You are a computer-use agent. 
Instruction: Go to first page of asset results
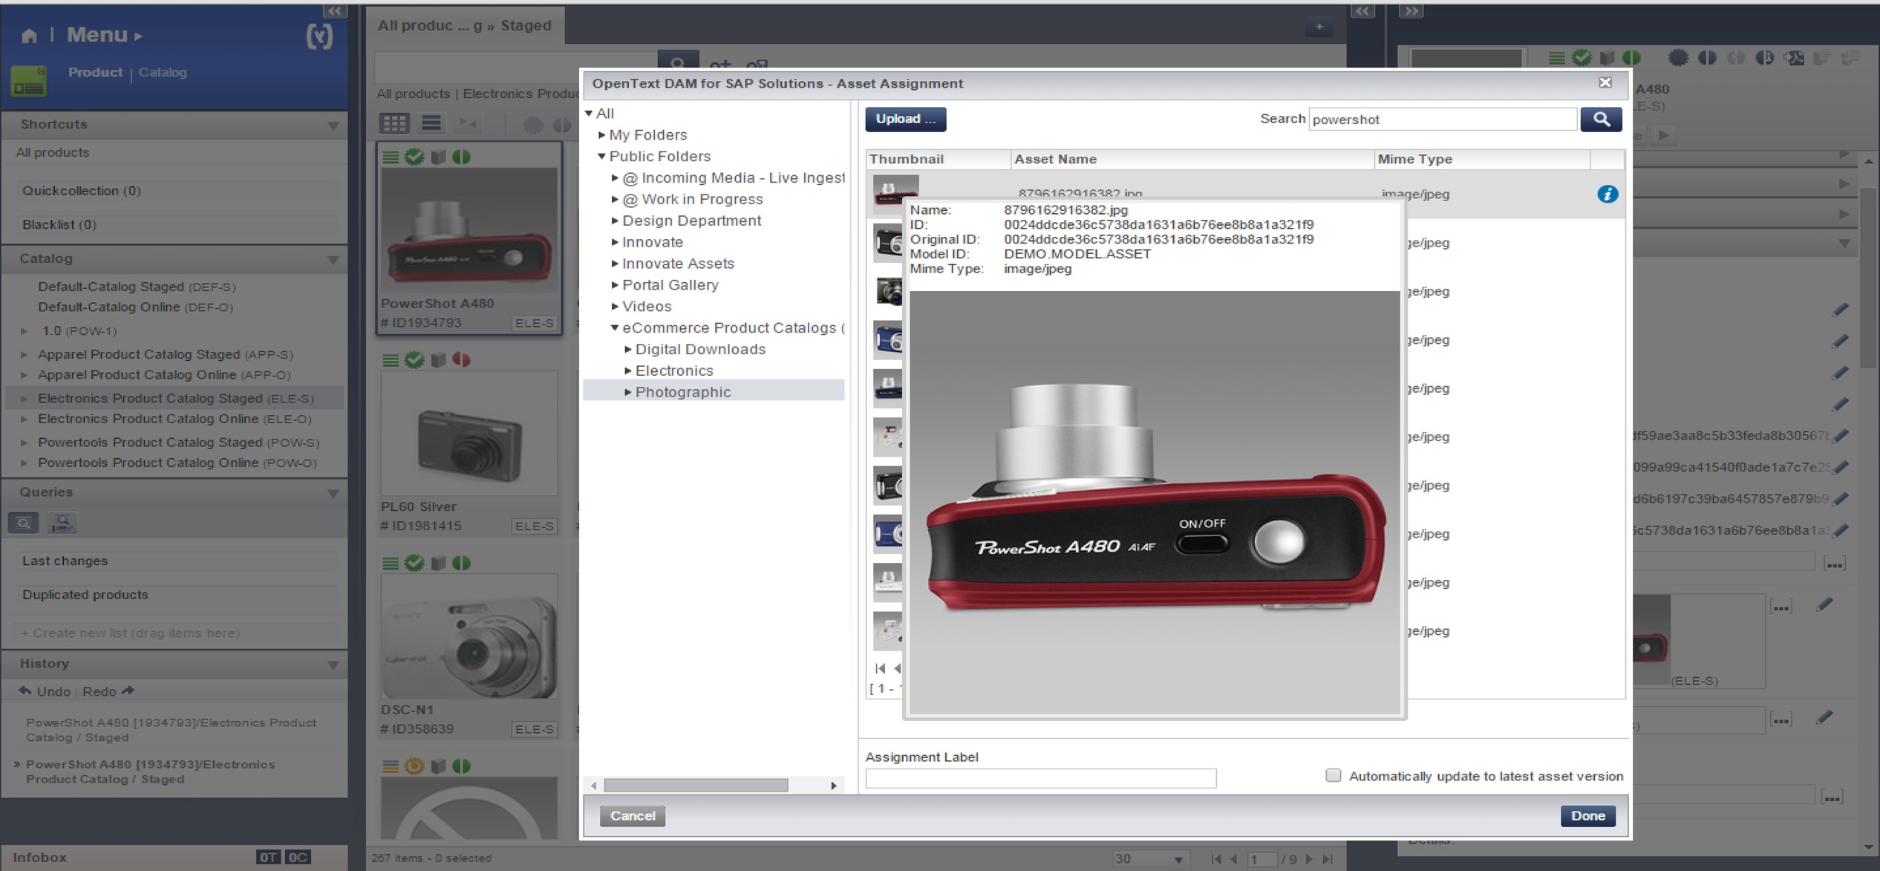881,668
